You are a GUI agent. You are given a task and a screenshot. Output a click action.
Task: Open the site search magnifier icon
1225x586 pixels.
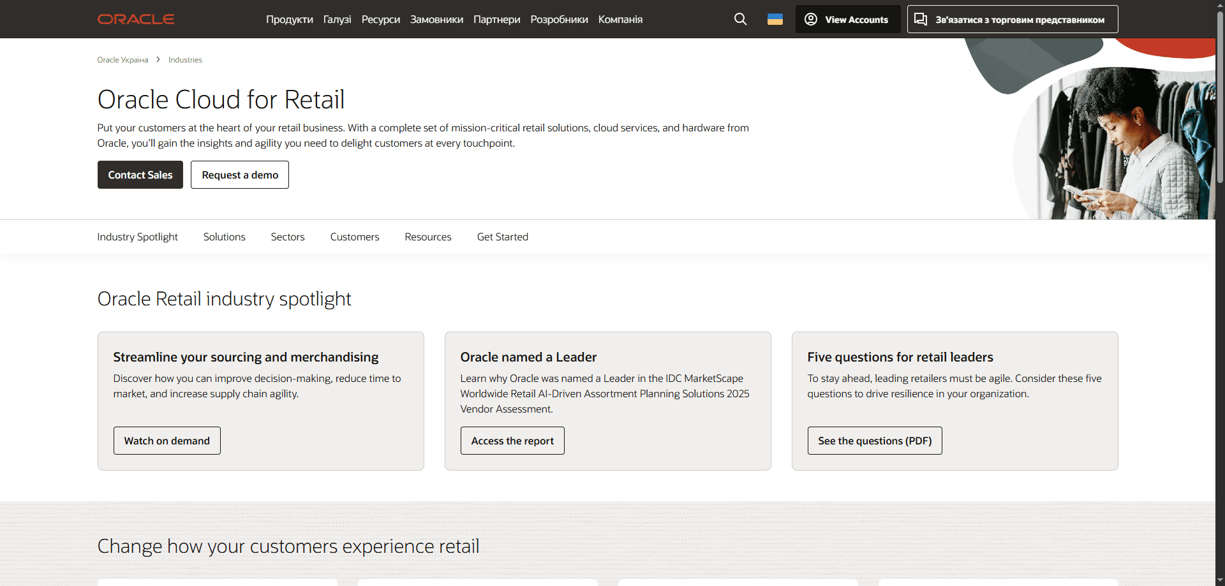pyautogui.click(x=740, y=19)
